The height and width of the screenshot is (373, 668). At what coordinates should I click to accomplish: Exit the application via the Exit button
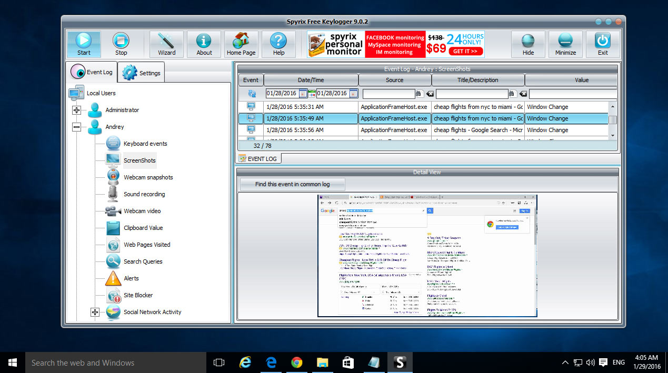pyautogui.click(x=603, y=44)
